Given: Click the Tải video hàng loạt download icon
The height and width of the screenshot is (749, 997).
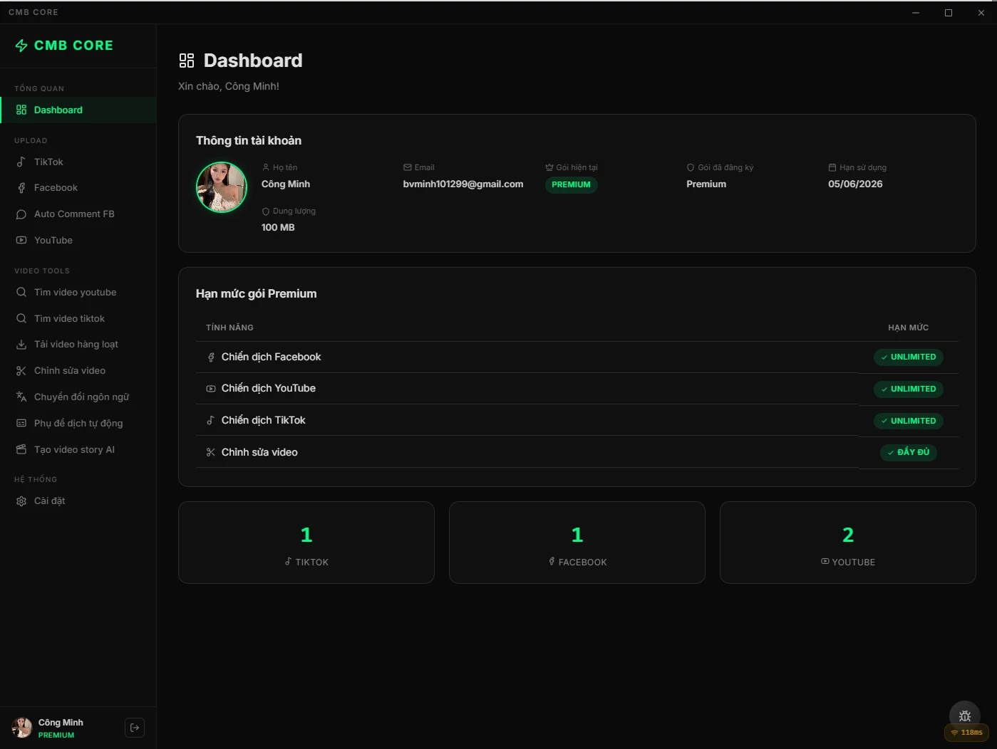Looking at the screenshot, I should pyautogui.click(x=21, y=345).
